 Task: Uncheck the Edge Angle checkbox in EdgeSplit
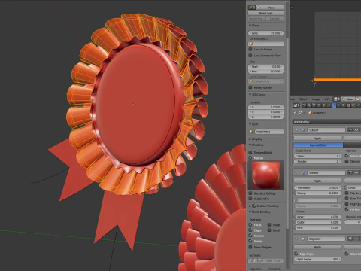(296, 254)
